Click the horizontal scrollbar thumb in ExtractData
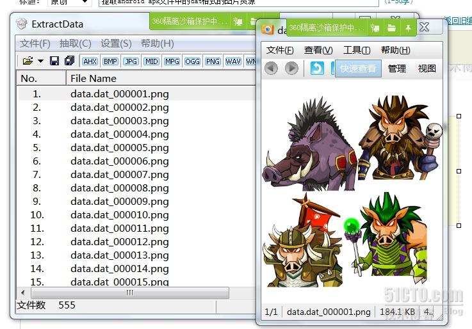Viewport: 472px width, 329px height. (x=130, y=293)
